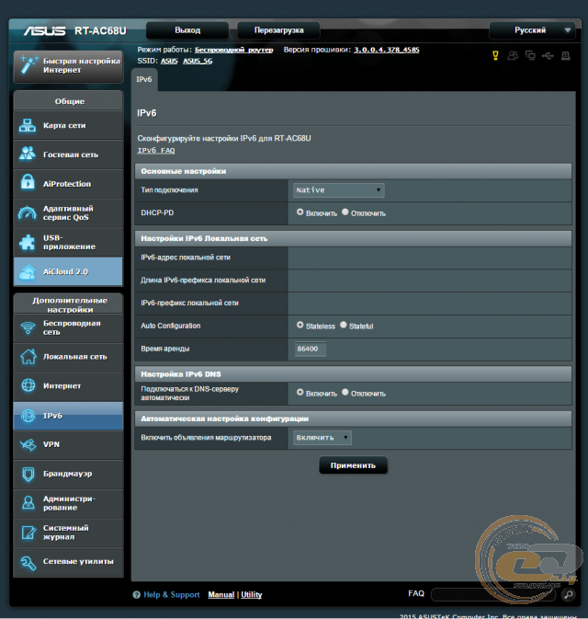Click the Беспроводной роутер operation mode link

click(x=234, y=50)
